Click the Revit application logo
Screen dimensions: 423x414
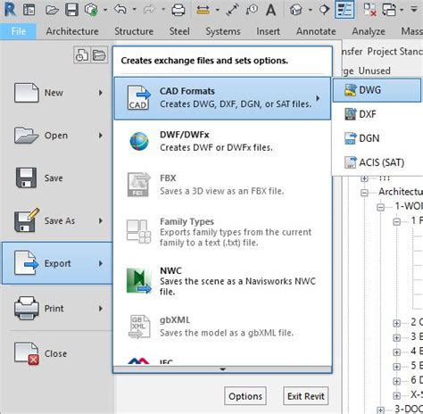(10, 9)
